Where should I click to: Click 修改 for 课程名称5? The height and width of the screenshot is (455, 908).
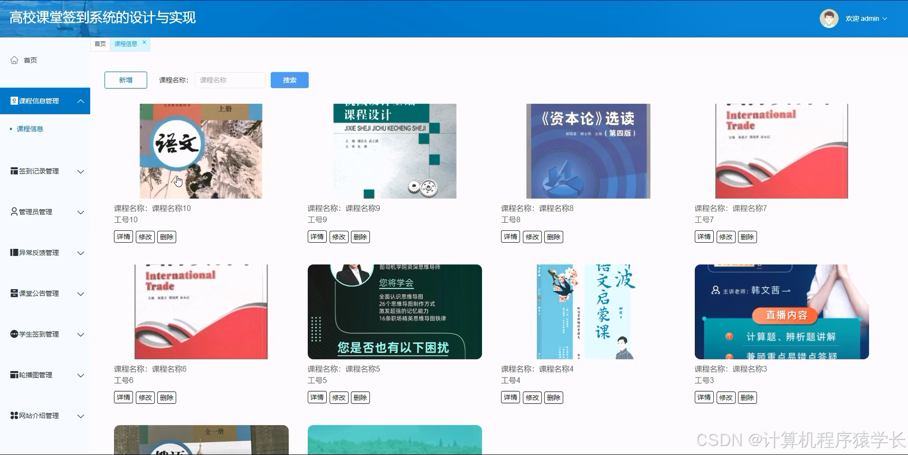click(339, 398)
